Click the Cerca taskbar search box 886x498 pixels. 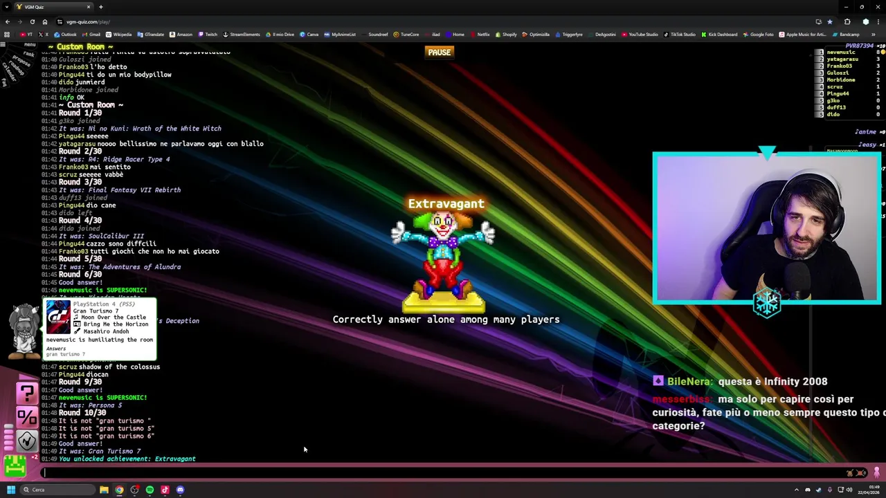click(57, 490)
